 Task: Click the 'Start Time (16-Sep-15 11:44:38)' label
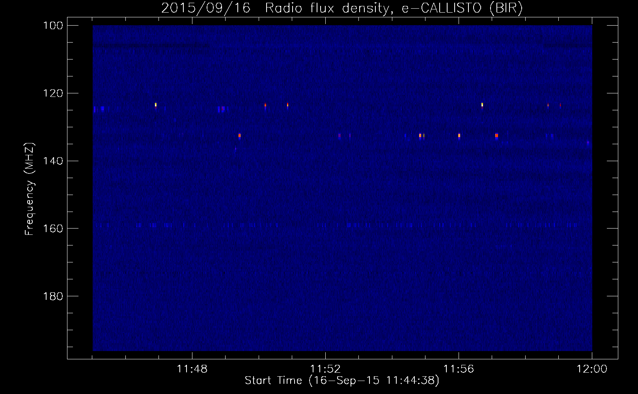(342, 381)
